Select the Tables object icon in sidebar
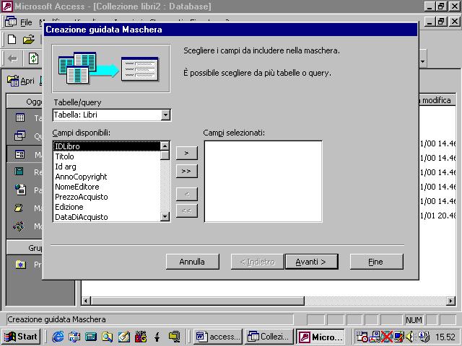This screenshot has height=346, width=462. click(x=20, y=118)
